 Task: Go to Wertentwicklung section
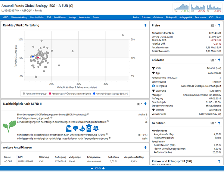pos(19,17)
